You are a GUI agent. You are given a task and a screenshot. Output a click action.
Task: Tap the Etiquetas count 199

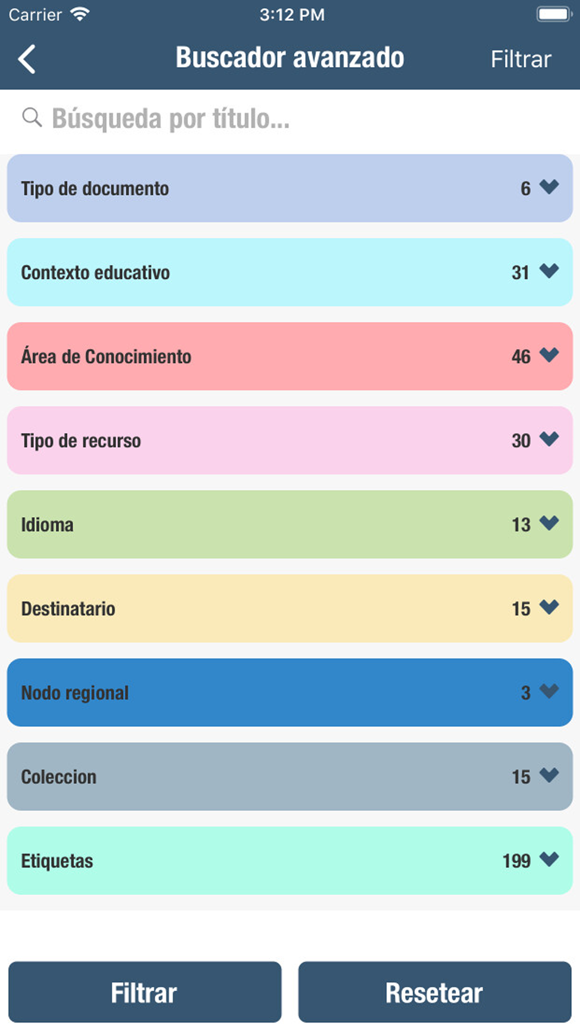pos(516,861)
